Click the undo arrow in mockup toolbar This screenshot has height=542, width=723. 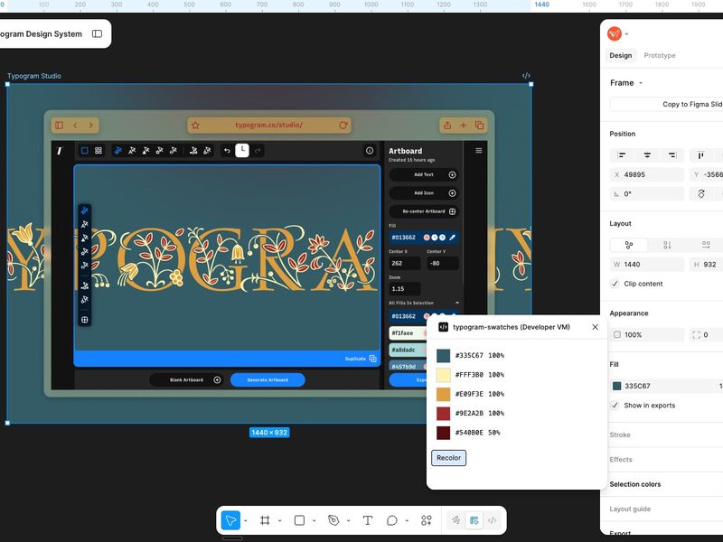tap(227, 151)
